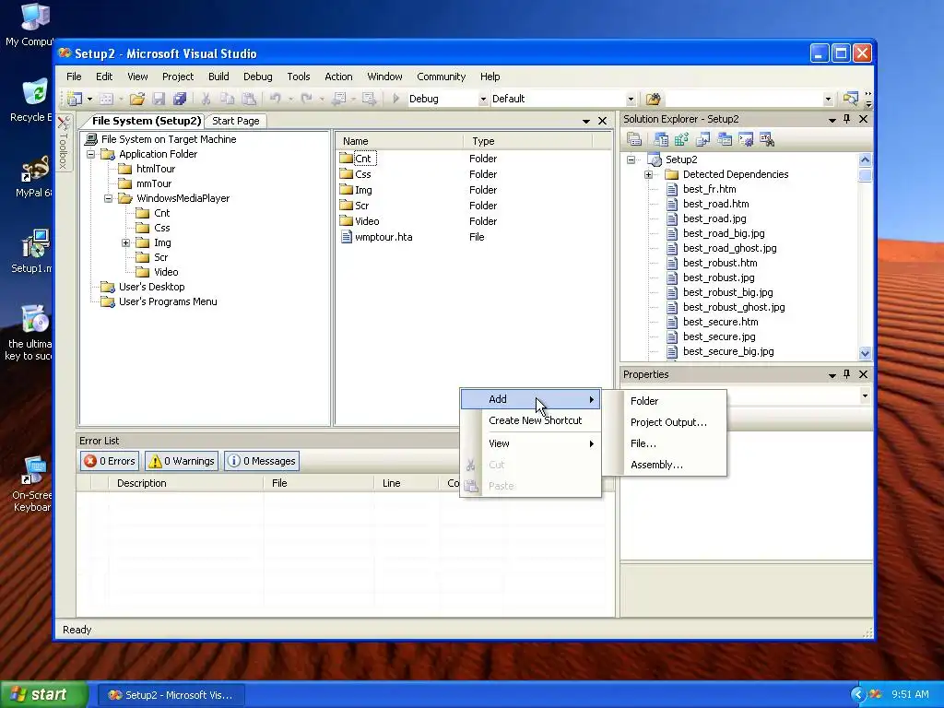The width and height of the screenshot is (944, 708).
Task: Click the Cut scissors icon in the main toolbar
Action: tap(206, 99)
